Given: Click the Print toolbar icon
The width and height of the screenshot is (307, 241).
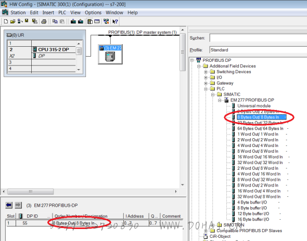Looking at the screenshot, I should pos(44,21).
